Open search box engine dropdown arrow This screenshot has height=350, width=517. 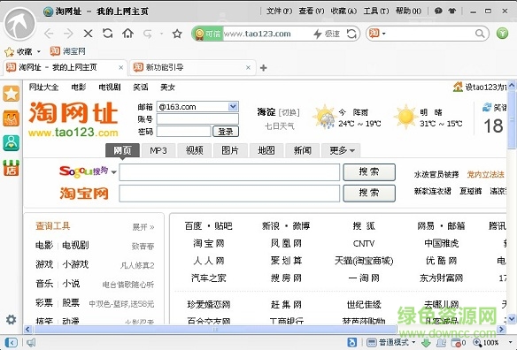click(384, 34)
